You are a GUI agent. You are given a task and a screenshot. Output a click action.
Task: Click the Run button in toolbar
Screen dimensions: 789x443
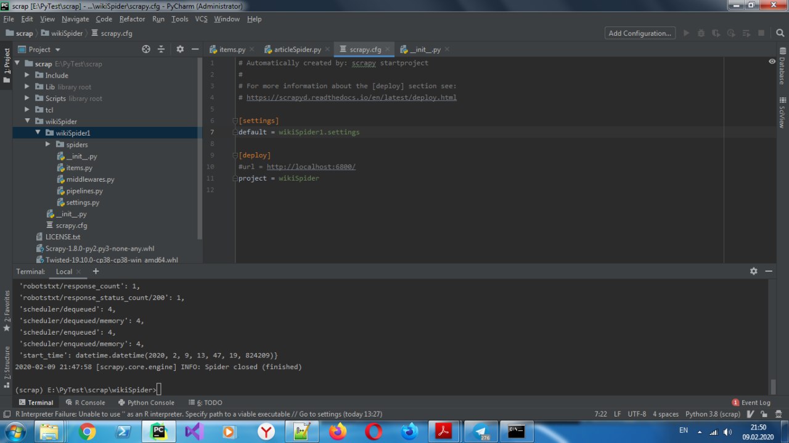pyautogui.click(x=686, y=33)
